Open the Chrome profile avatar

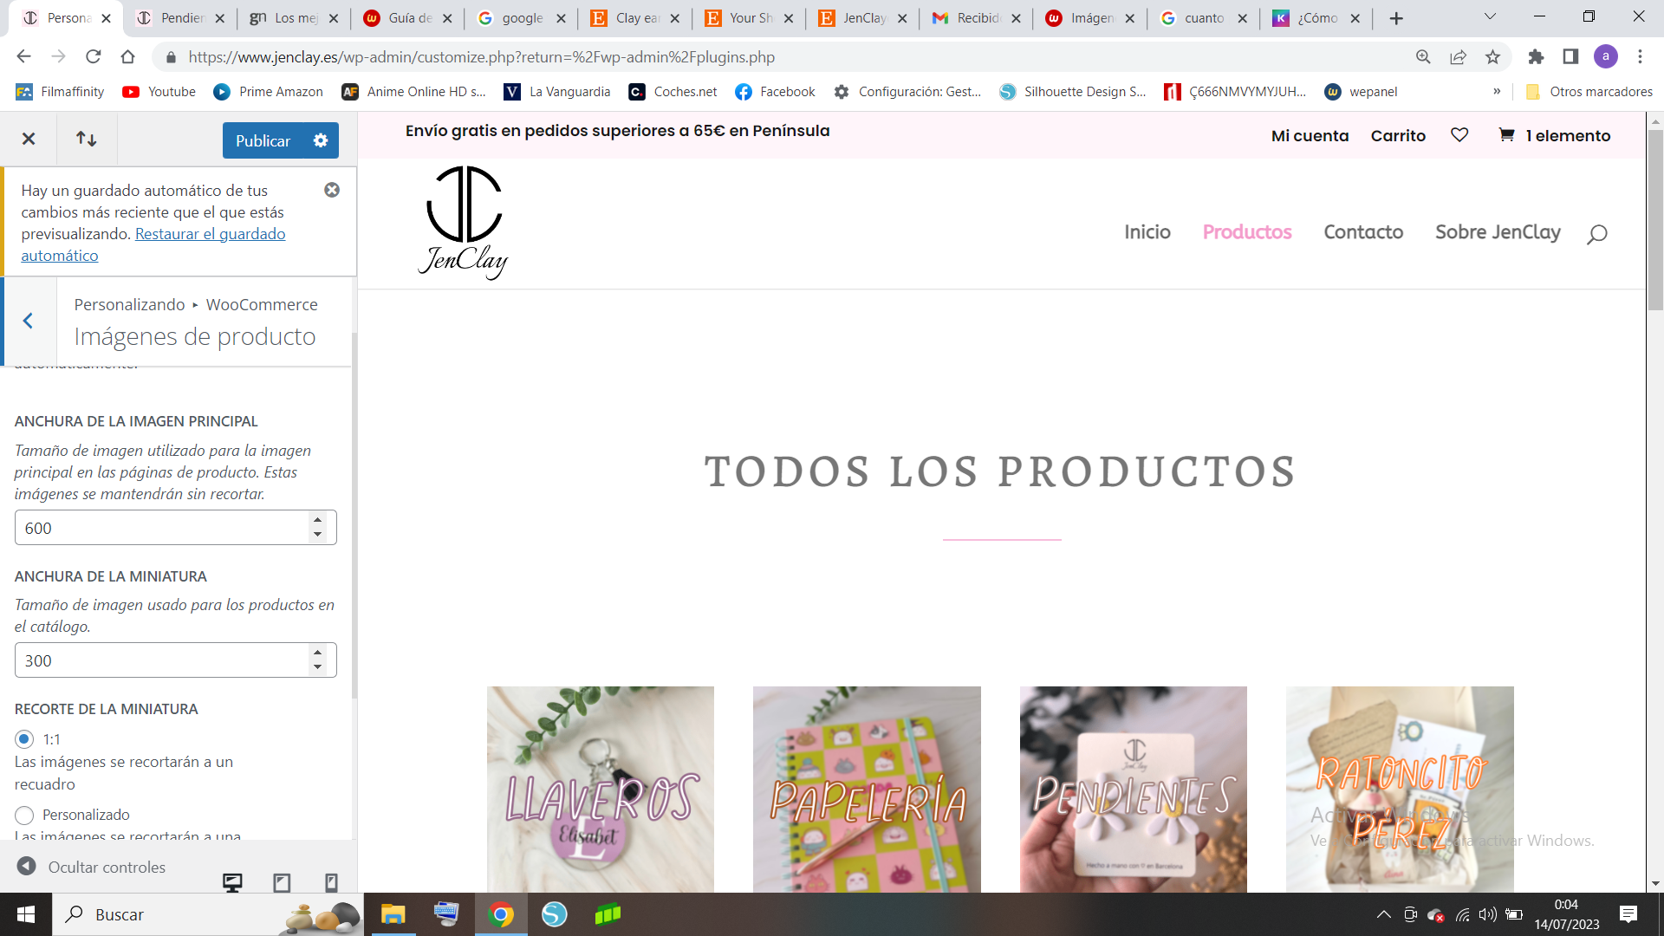click(1606, 56)
